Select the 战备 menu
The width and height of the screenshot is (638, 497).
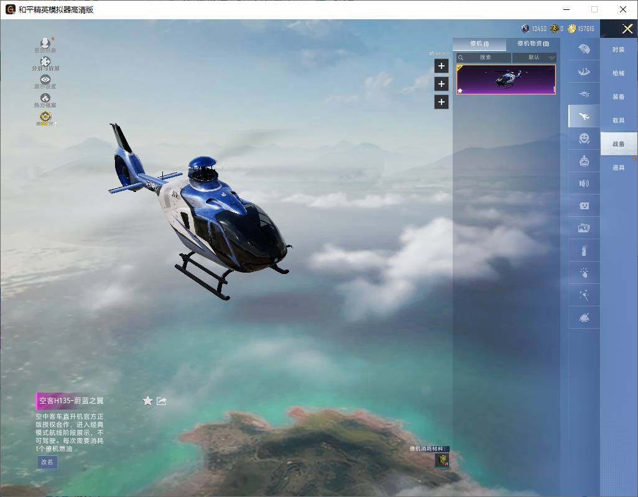coord(619,144)
